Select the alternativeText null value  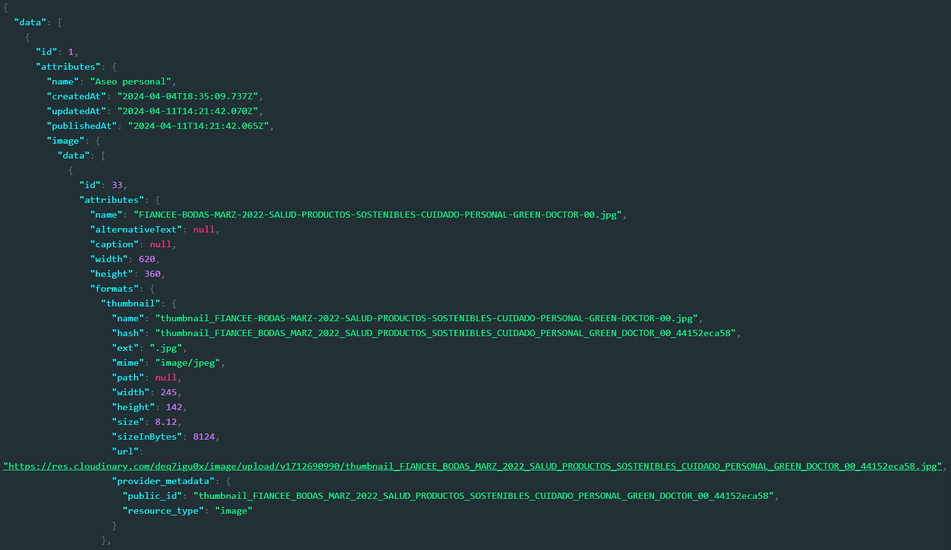[204, 229]
